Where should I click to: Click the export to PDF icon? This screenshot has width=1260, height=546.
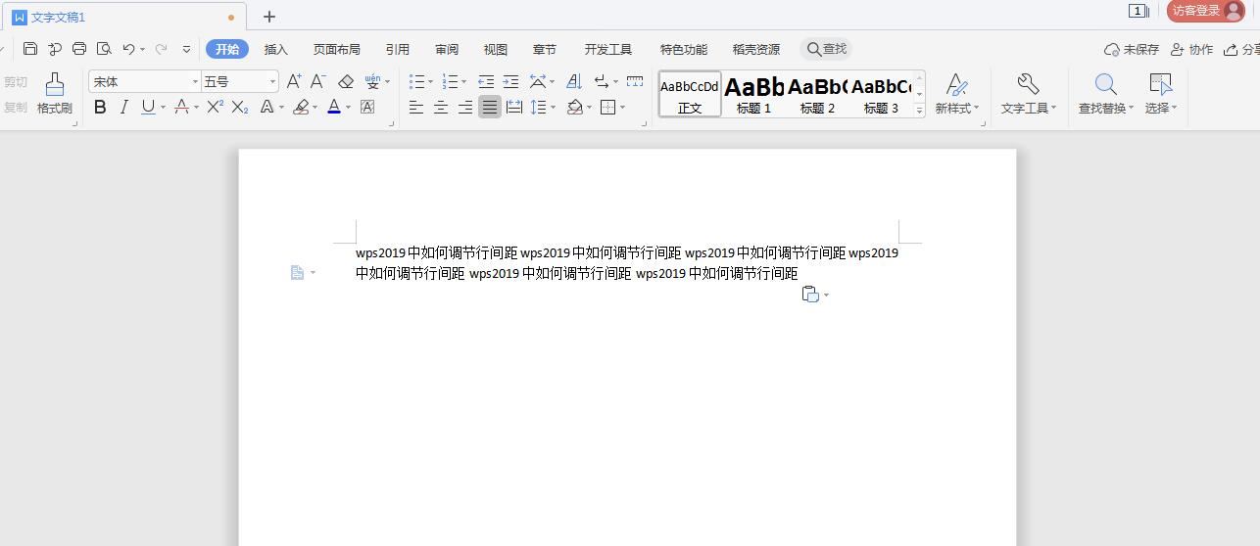[x=55, y=49]
